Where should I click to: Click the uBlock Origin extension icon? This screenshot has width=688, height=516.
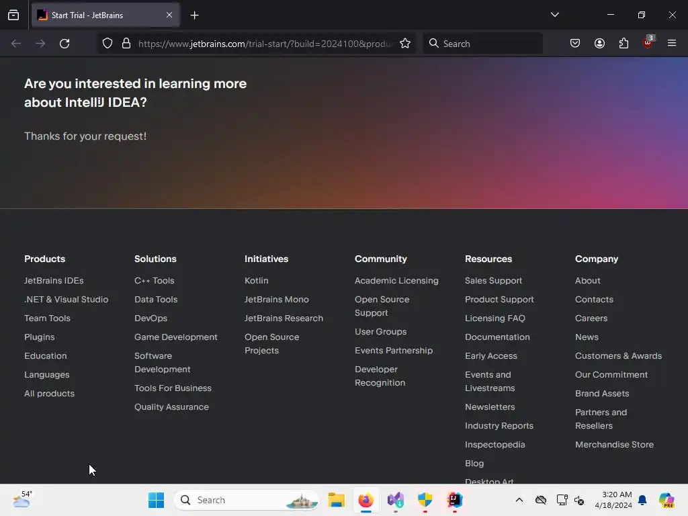pos(648,42)
